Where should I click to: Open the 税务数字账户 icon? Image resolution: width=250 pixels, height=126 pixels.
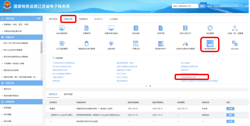(x=160, y=43)
